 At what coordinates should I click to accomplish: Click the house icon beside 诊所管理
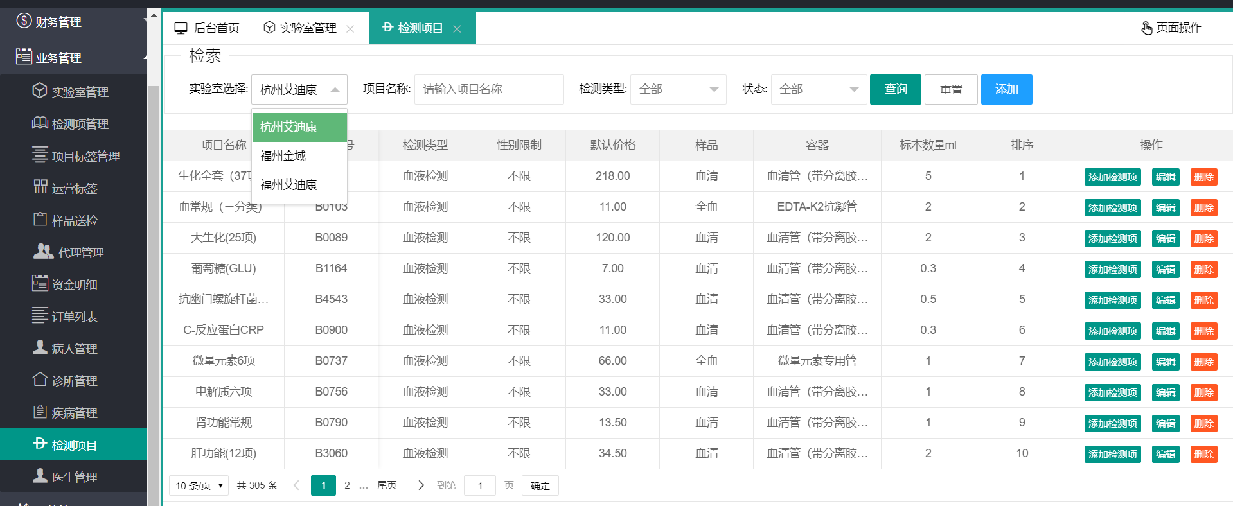[x=40, y=379]
